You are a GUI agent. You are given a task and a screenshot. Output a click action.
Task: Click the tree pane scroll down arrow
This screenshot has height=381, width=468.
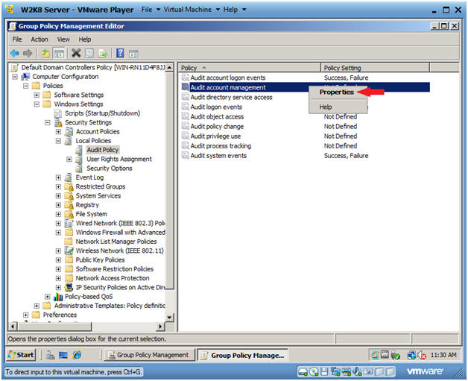(169, 317)
